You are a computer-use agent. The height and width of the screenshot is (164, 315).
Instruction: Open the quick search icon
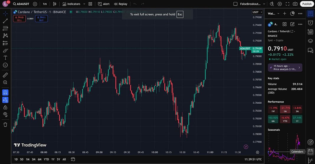(x=272, y=4)
